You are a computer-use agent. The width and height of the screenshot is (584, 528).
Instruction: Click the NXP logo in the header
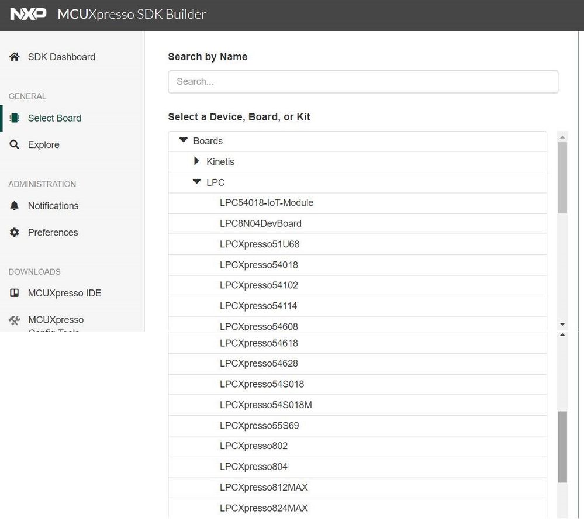(x=27, y=13)
